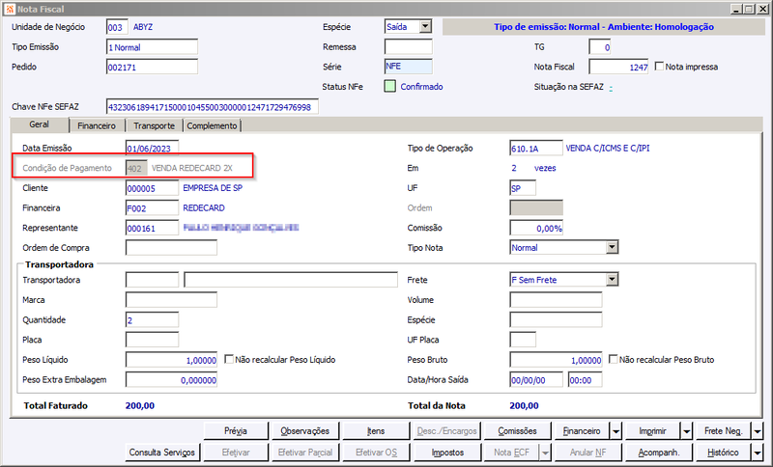Click the Prévia button

click(x=236, y=431)
